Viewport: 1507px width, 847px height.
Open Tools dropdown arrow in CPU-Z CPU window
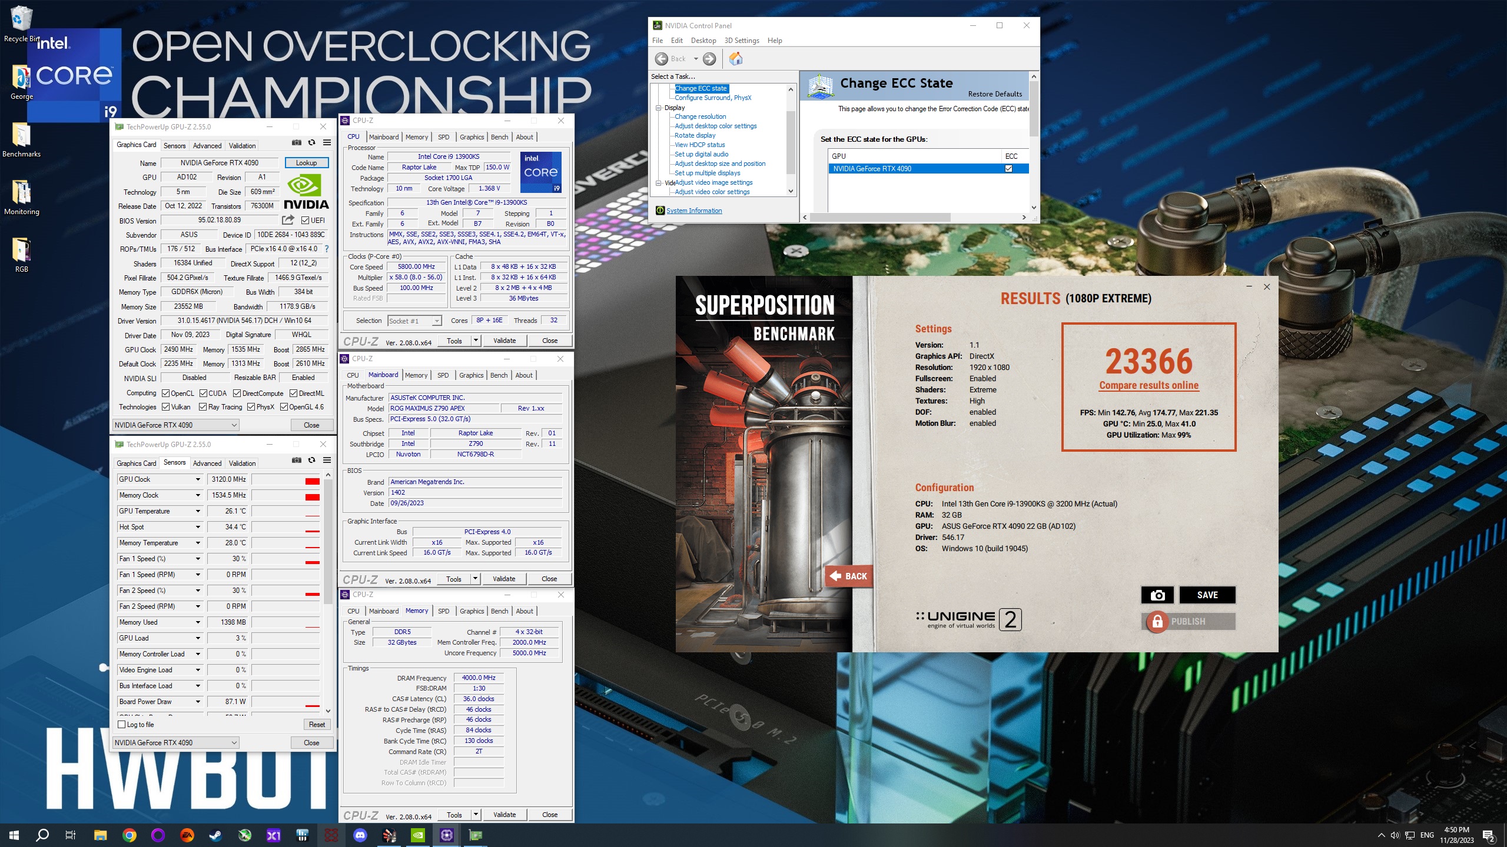point(476,341)
